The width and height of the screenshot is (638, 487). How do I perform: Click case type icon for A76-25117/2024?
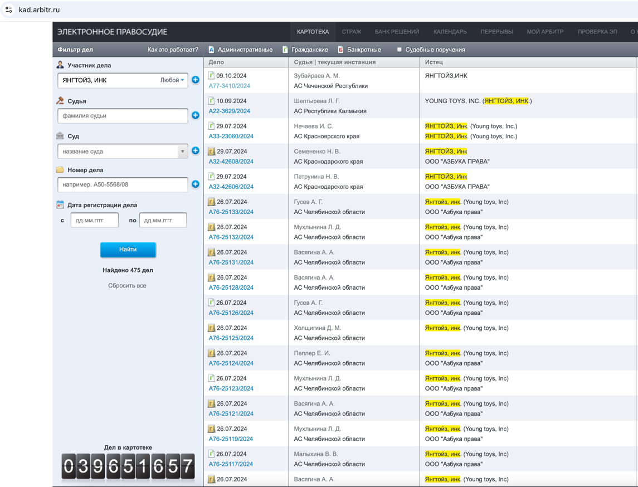point(211,454)
